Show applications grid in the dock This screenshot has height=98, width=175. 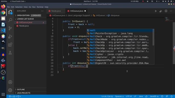(x=3, y=94)
